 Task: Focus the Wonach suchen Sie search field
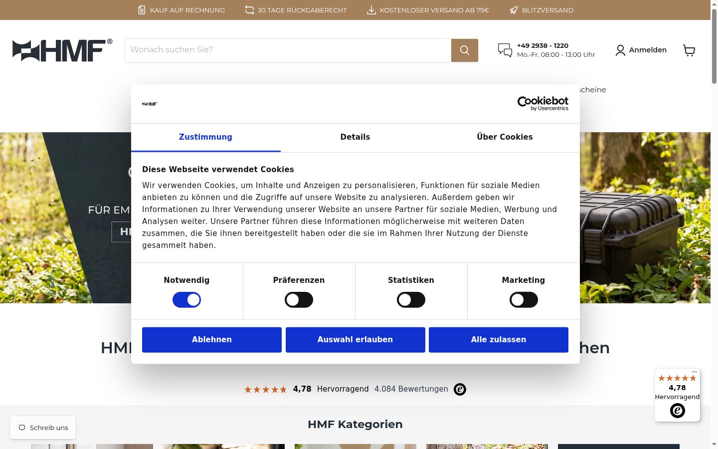(x=288, y=50)
